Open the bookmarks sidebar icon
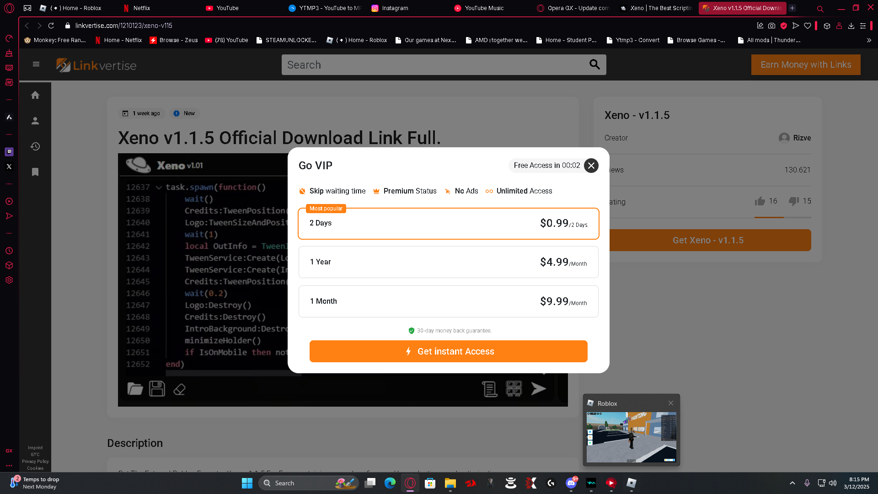Screen dimensions: 878x494 [35, 172]
